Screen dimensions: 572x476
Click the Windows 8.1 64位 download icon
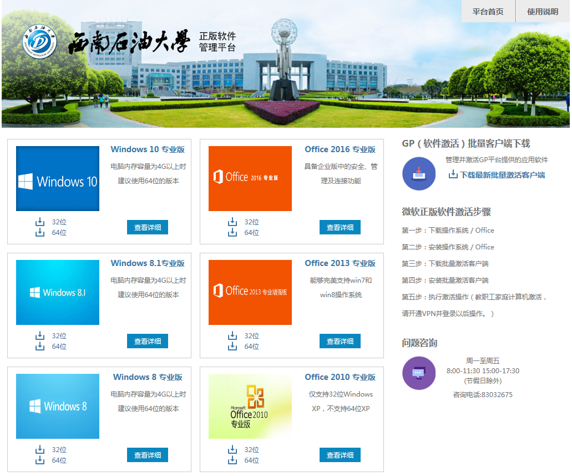pos(40,347)
